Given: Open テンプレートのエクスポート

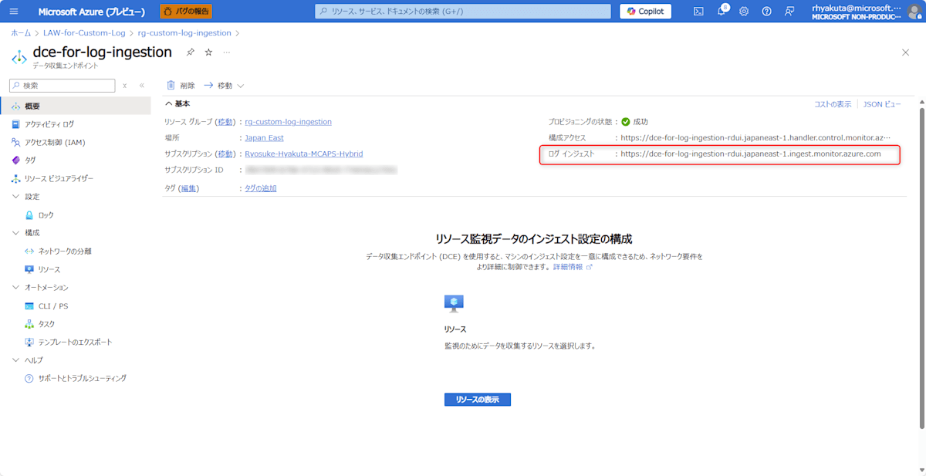Looking at the screenshot, I should 75,342.
